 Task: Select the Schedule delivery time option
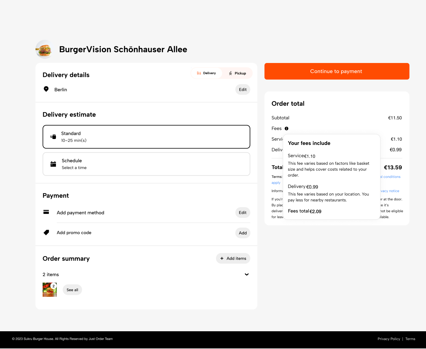coord(146,164)
